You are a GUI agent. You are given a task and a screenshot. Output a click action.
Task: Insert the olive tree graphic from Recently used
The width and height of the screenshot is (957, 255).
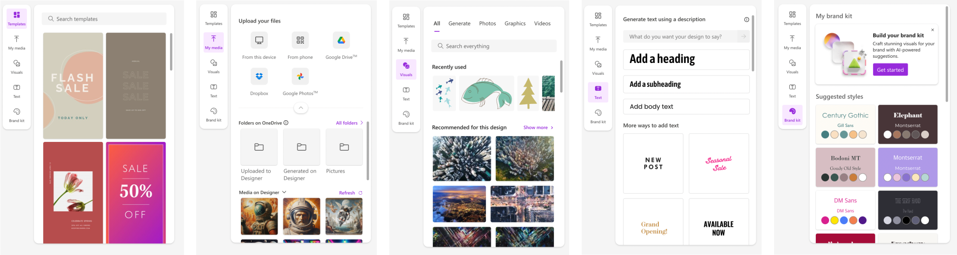(528, 93)
